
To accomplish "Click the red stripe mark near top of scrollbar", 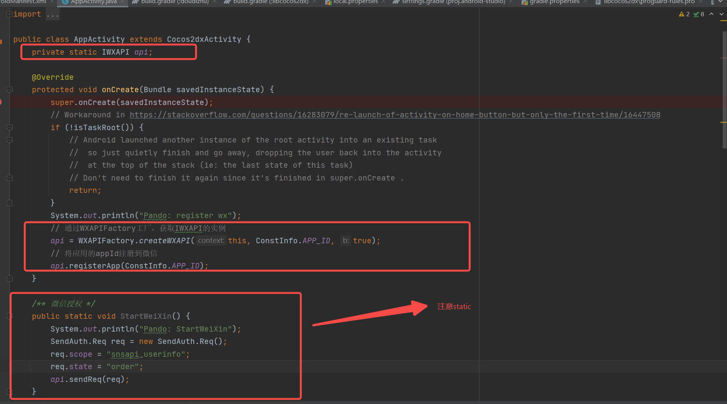I will 724,58.
